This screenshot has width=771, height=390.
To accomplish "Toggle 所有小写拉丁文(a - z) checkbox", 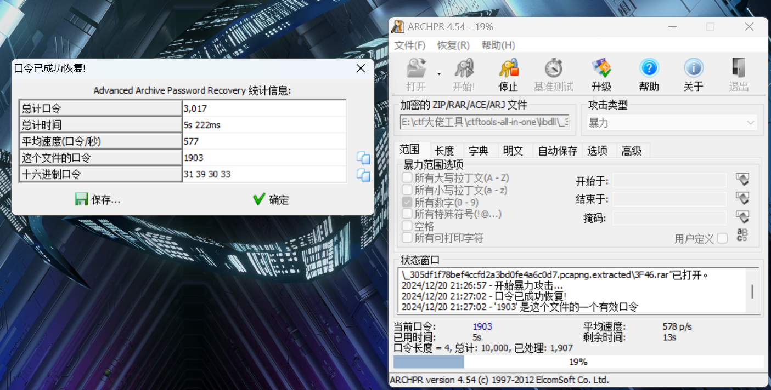I will 407,190.
